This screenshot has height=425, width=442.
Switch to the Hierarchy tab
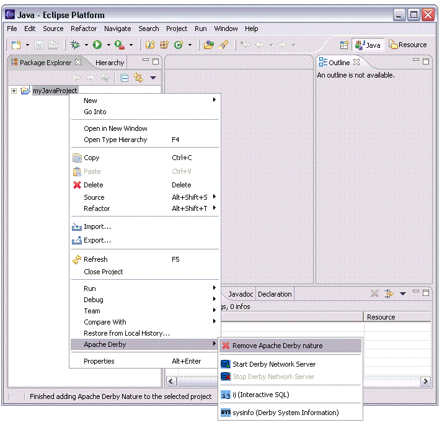[110, 63]
